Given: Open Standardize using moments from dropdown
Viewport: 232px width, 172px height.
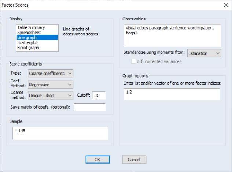Looking at the screenshot, I should (204, 53).
